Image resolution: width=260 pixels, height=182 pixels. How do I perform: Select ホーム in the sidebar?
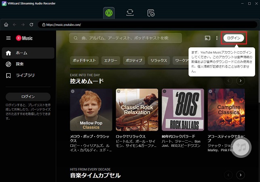point(28,53)
